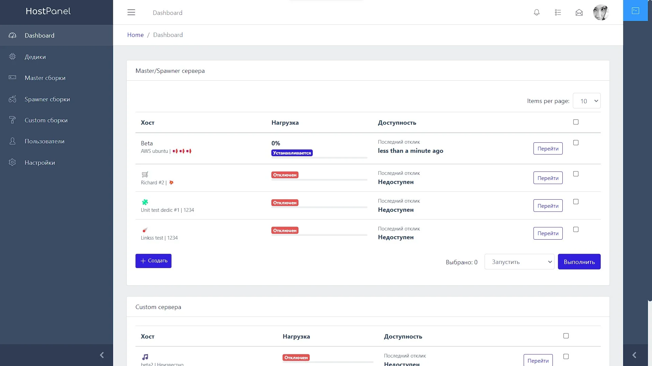Viewport: 652px width, 366px height.
Task: Open notifications bell icon
Action: [537, 13]
